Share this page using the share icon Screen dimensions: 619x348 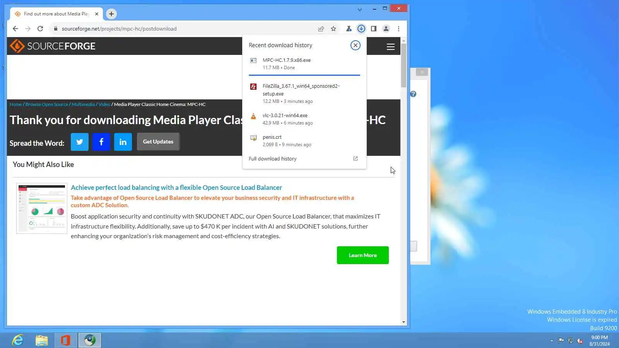[321, 29]
